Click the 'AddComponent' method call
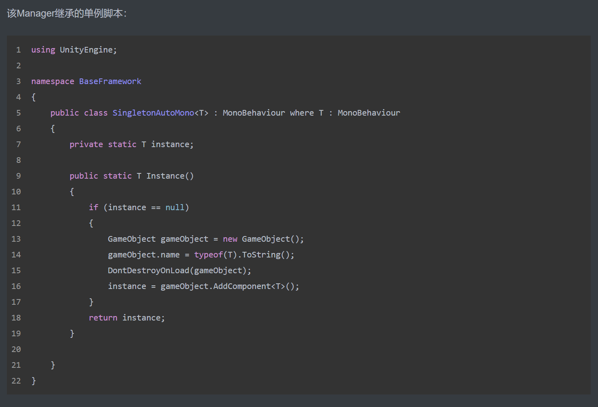The width and height of the screenshot is (598, 407). [242, 286]
